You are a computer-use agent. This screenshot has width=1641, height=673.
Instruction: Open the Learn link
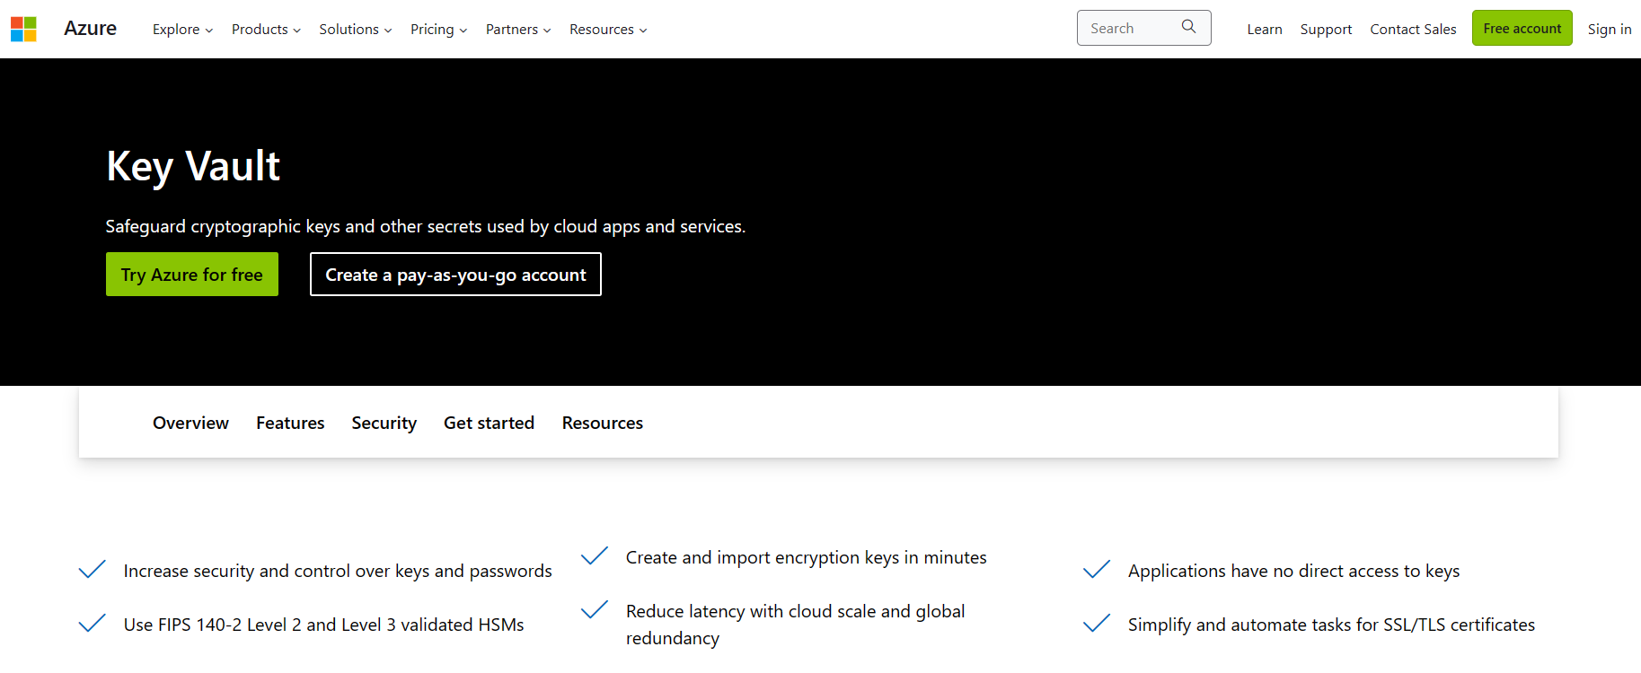click(x=1264, y=30)
